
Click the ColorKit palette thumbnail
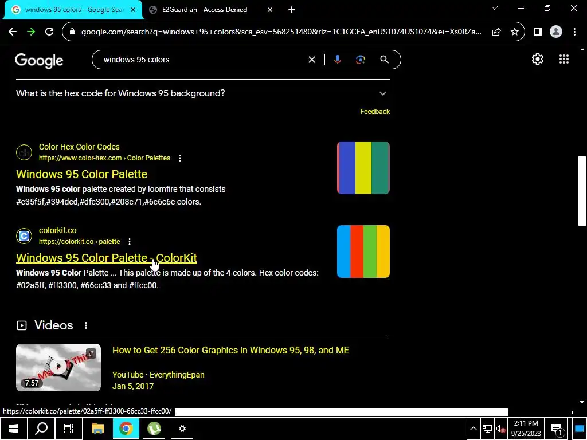(x=363, y=252)
